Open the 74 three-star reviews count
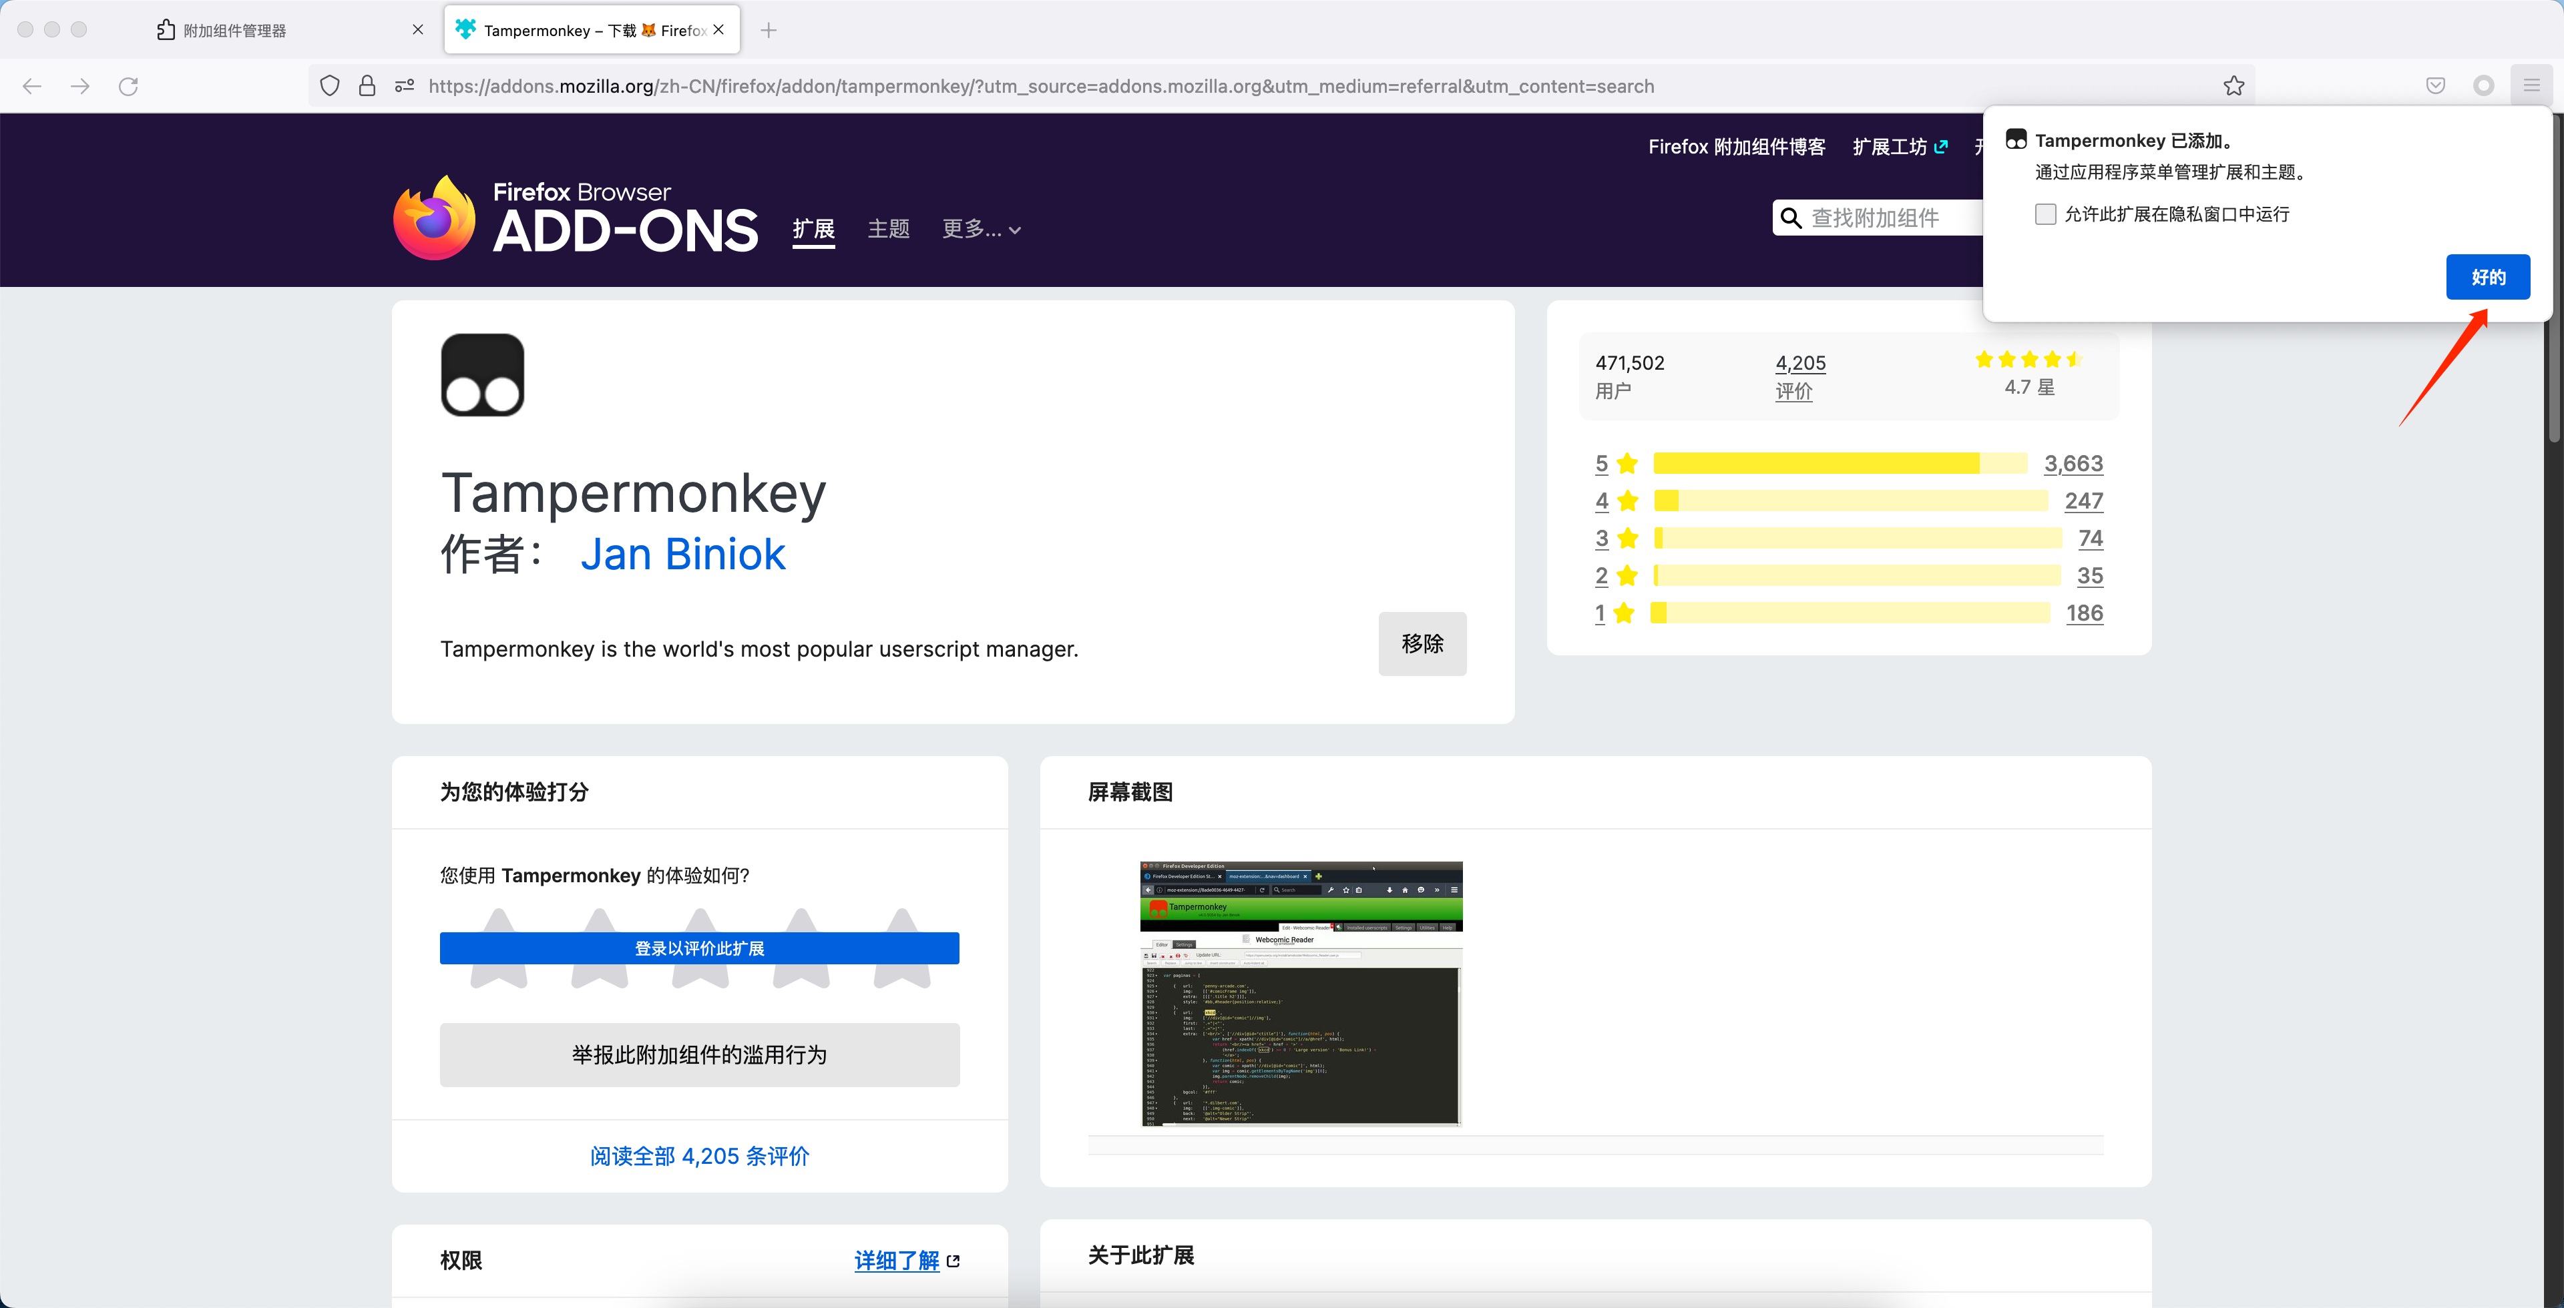 (2091, 538)
